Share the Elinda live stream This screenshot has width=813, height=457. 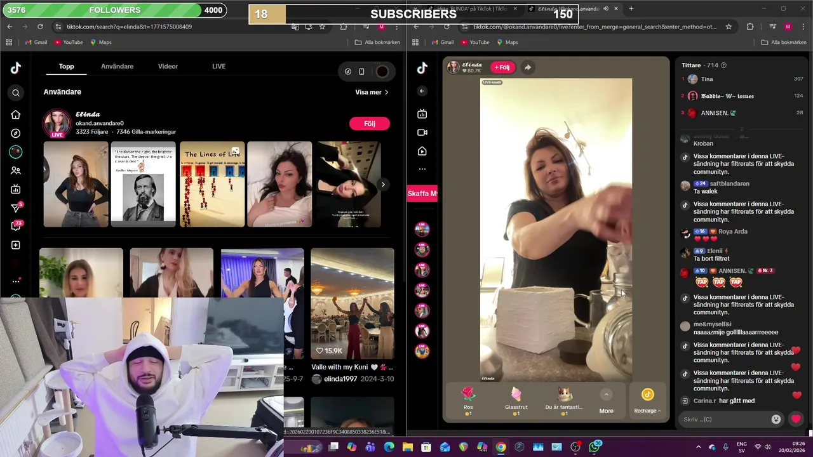tap(528, 67)
